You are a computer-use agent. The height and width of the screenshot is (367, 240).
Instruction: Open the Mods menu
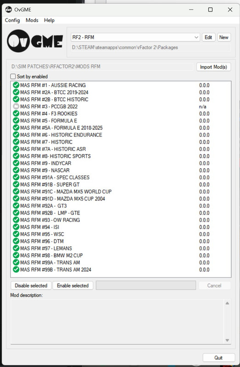coord(32,20)
